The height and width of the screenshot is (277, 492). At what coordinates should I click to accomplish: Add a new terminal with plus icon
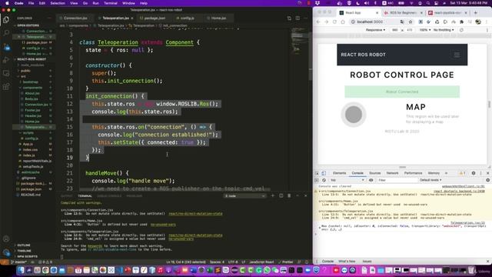point(272,195)
